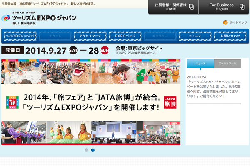Open the ギャラリー menu item
250x166 pixels.
(x=160, y=36)
